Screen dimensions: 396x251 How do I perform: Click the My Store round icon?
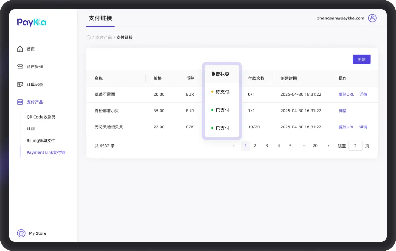point(21,233)
